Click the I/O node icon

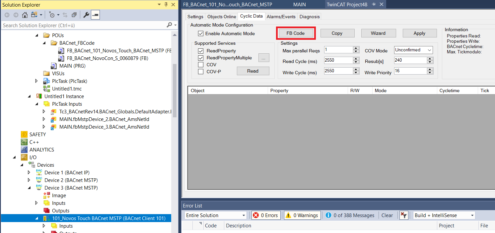24,157
